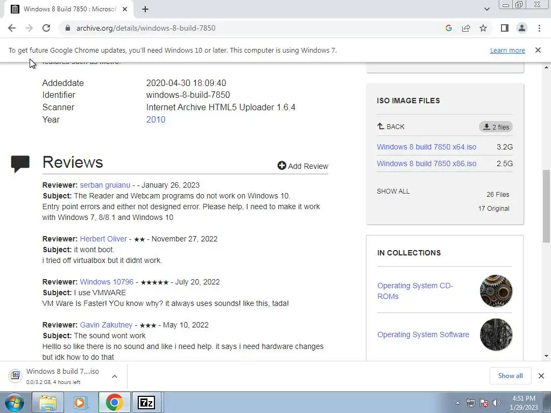The image size is (551, 413).
Task: Click the volume speaker tray icon
Action: 497,403
